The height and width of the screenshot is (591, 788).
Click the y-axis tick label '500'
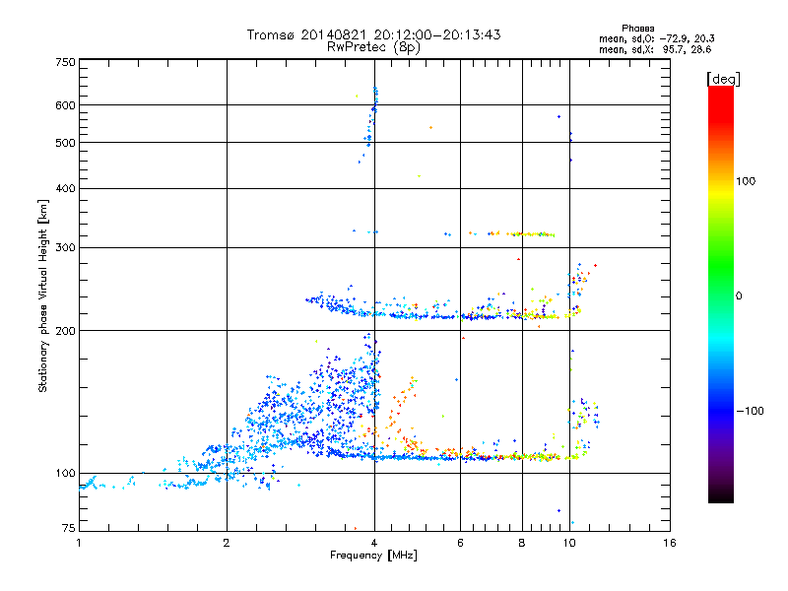coord(65,143)
